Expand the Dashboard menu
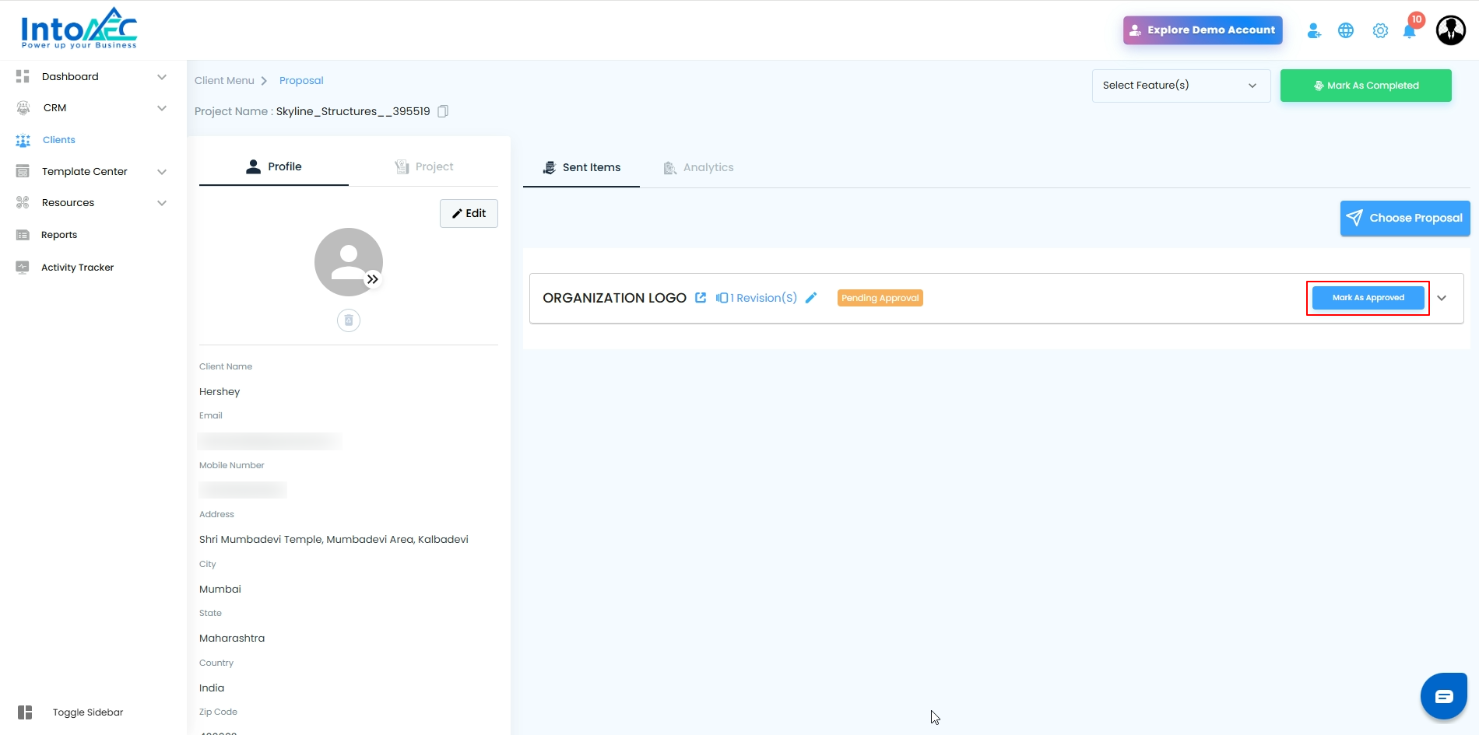 point(162,77)
